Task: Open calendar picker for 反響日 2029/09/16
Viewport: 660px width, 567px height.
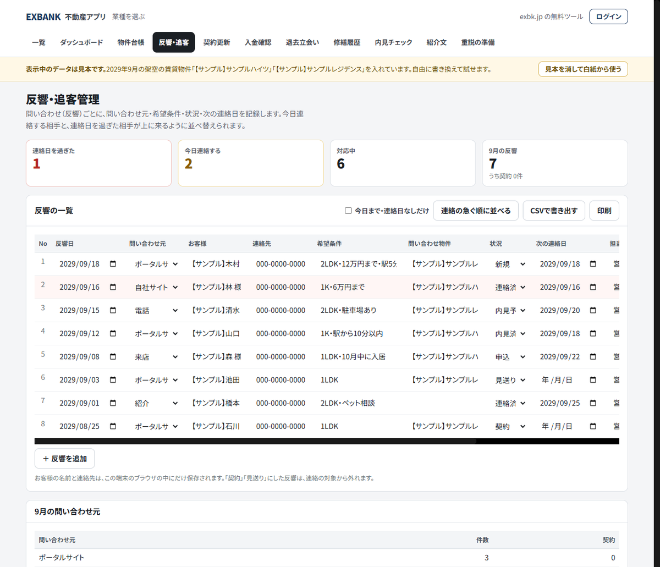Action: (113, 287)
